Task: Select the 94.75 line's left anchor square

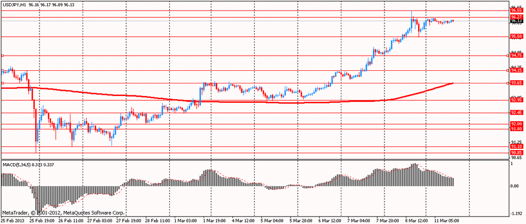Action: coord(2,56)
